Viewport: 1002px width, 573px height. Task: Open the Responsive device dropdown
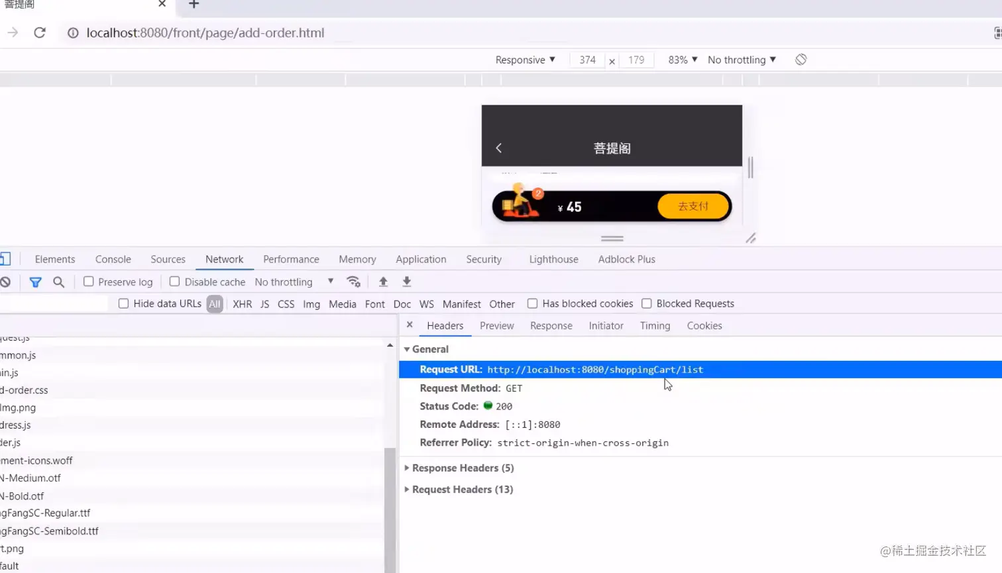tap(525, 60)
